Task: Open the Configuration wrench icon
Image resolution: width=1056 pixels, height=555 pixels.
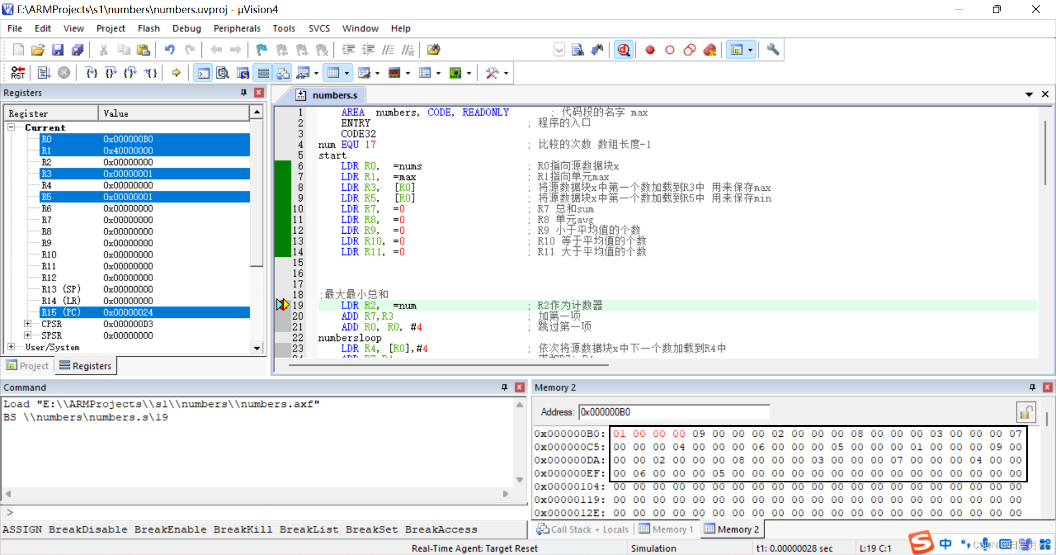Action: coord(773,50)
